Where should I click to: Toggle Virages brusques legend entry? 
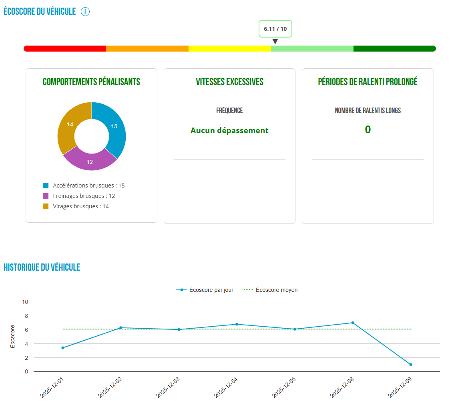click(x=76, y=206)
